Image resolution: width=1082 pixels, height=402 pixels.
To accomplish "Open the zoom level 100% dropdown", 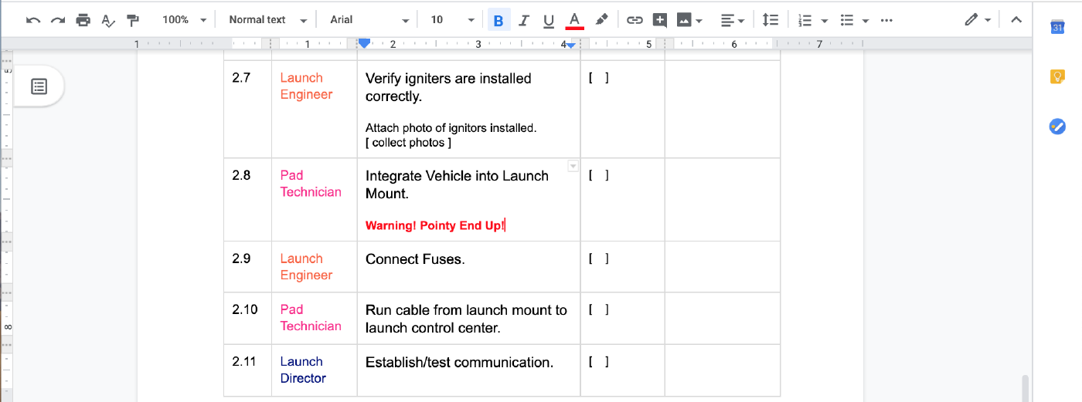I will click(x=184, y=20).
